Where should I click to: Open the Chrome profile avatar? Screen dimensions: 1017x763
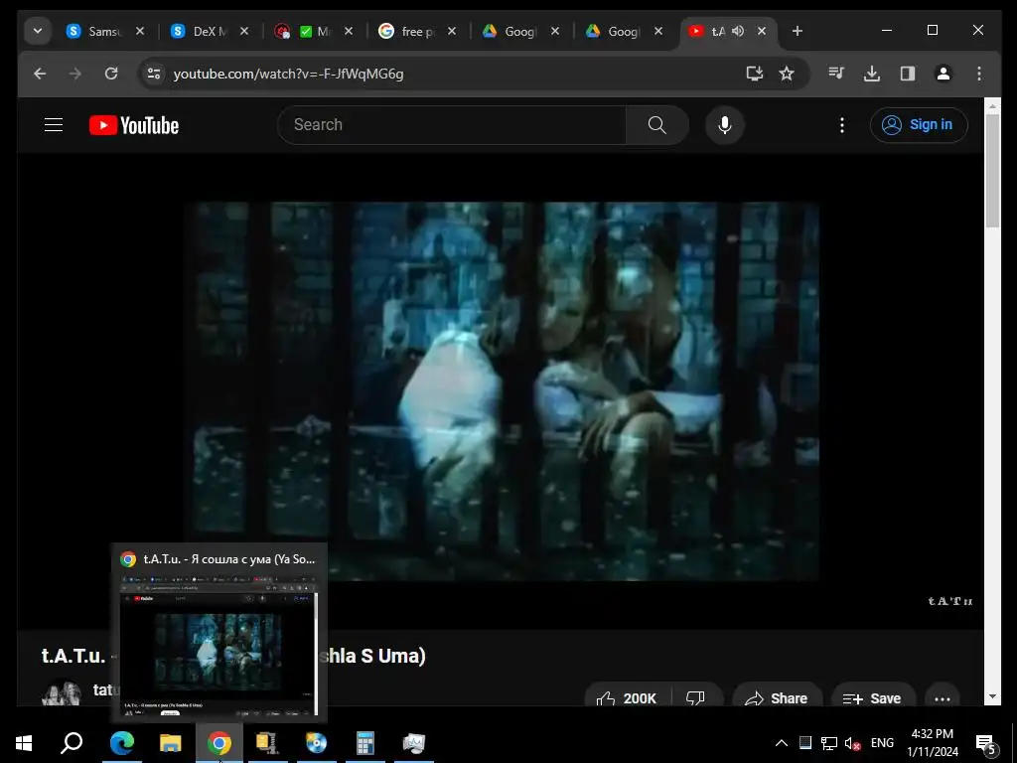click(x=944, y=74)
